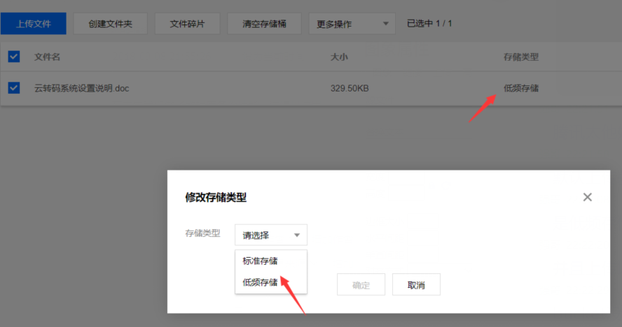The height and width of the screenshot is (327, 622).
Task: Open the 更多操作 dropdown
Action: click(x=352, y=24)
